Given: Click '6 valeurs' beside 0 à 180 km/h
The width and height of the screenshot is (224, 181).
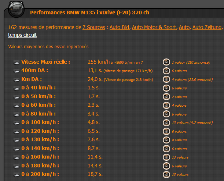Looking at the screenshot, I should (x=179, y=166).
